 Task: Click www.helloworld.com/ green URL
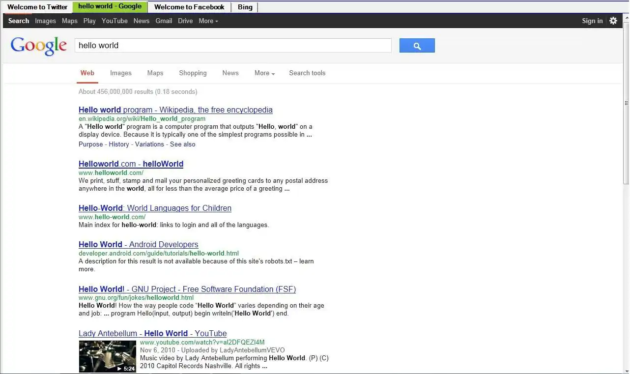111,173
